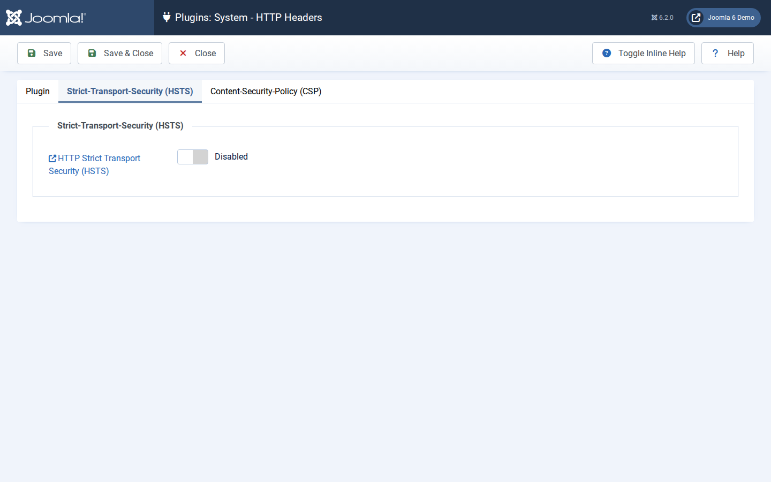
Task: Click the external link icon in Joomla 6 Demo
Action: [696, 18]
